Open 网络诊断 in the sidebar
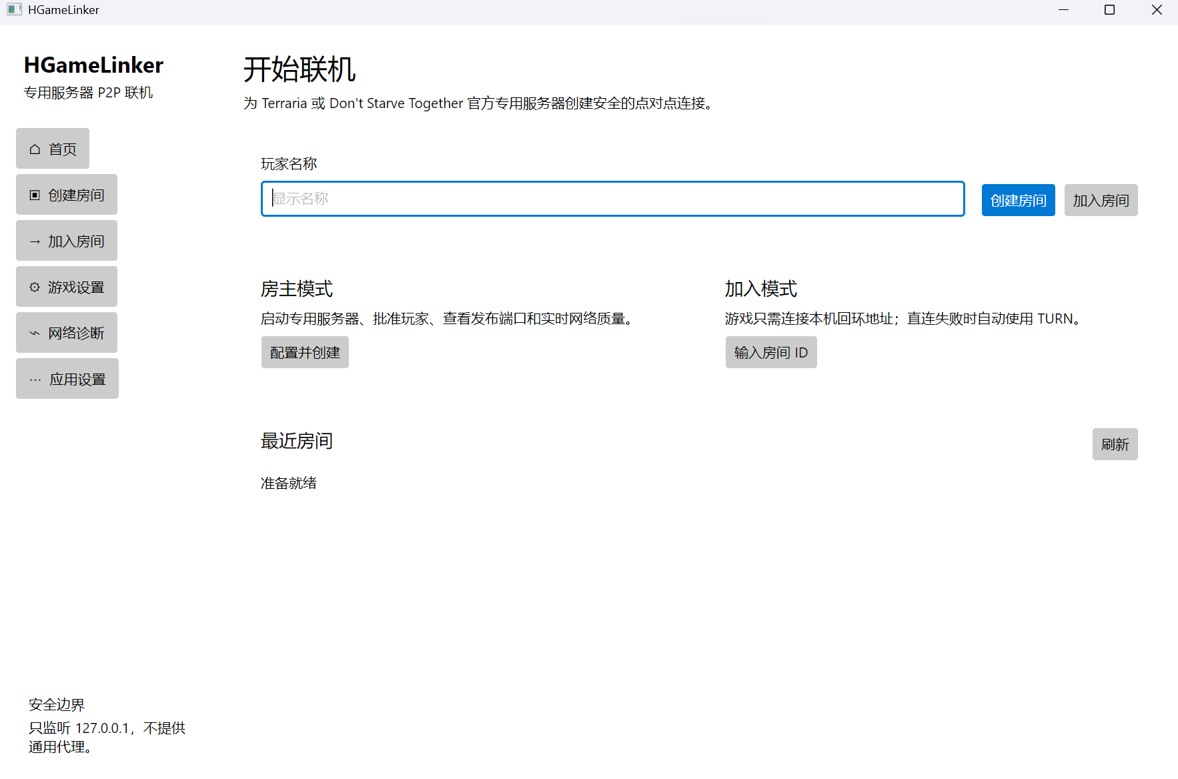 point(67,333)
